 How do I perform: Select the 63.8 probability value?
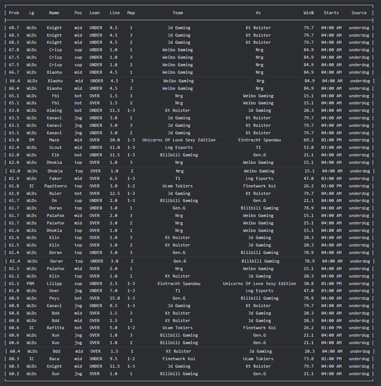point(14,111)
